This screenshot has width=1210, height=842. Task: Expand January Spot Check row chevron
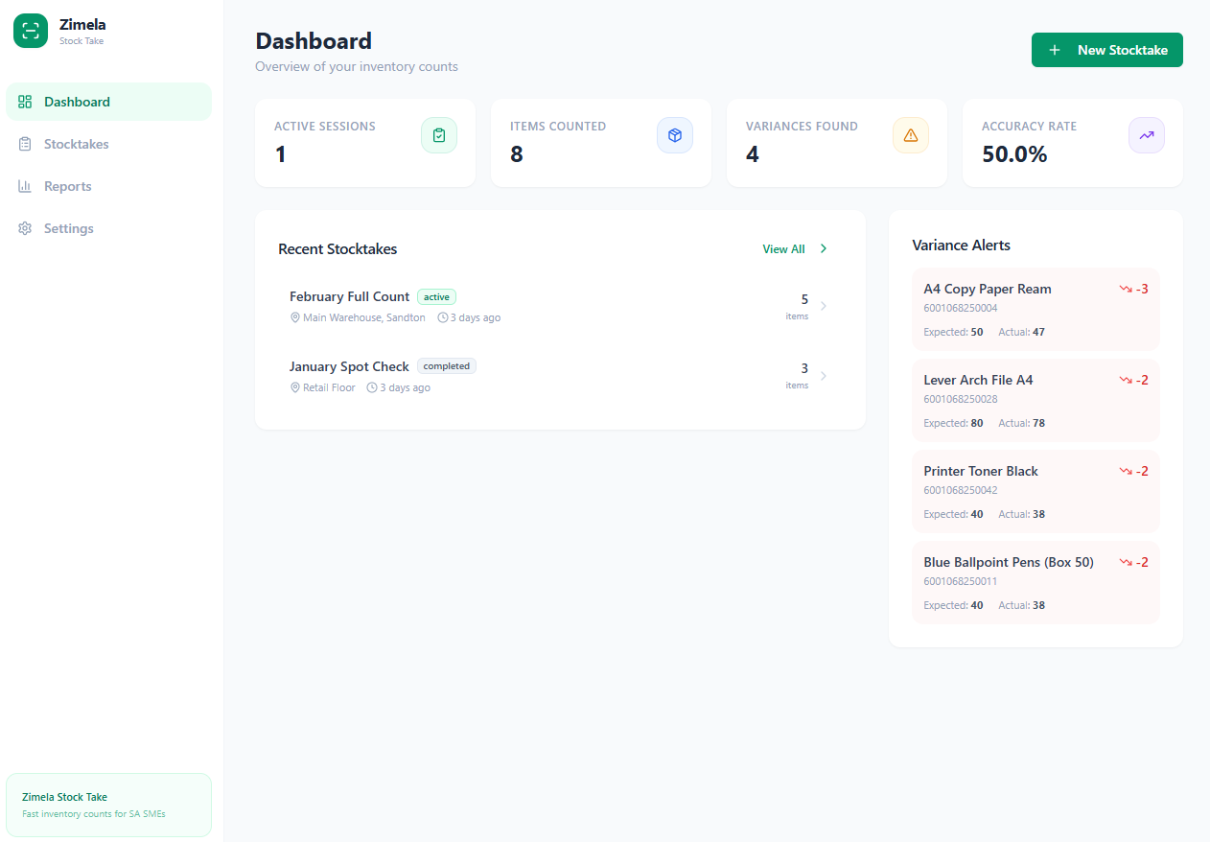tap(824, 376)
